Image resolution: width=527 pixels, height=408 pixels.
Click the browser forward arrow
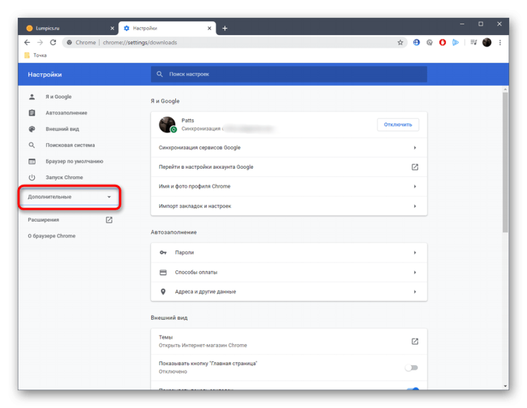(x=40, y=42)
